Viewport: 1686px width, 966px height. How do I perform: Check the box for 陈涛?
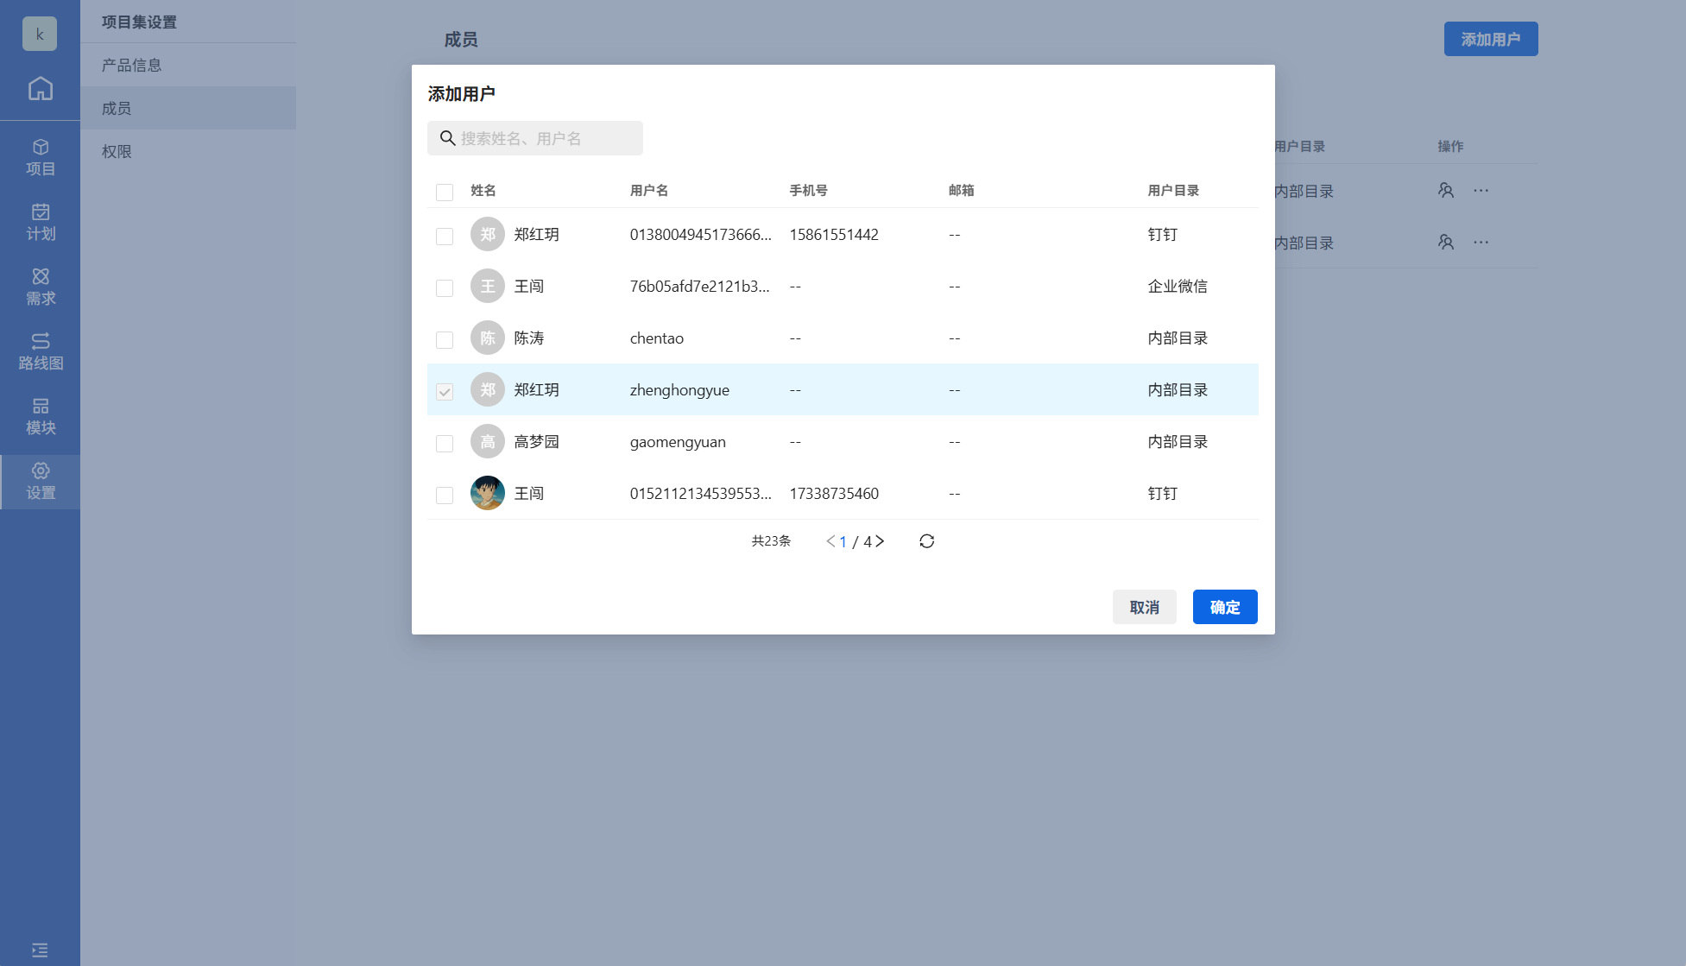pyautogui.click(x=445, y=339)
